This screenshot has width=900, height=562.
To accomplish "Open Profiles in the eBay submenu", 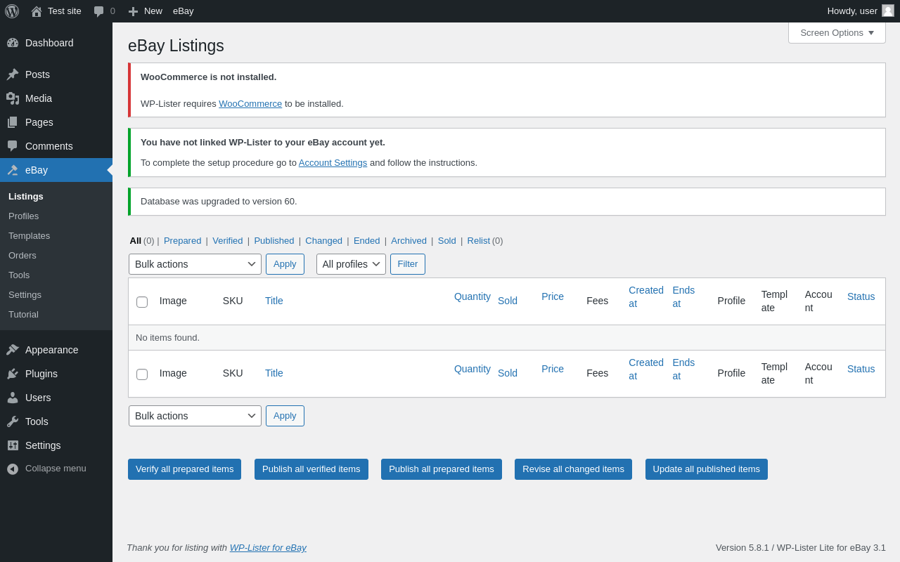I will [24, 216].
